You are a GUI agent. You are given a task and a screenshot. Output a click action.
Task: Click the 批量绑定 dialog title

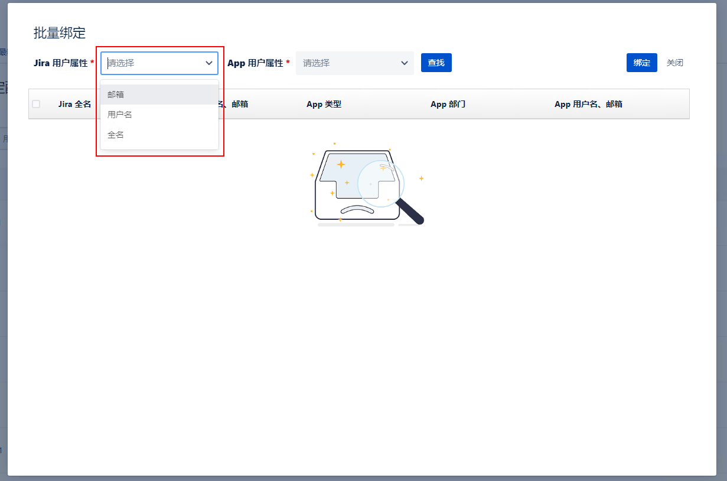coord(60,33)
